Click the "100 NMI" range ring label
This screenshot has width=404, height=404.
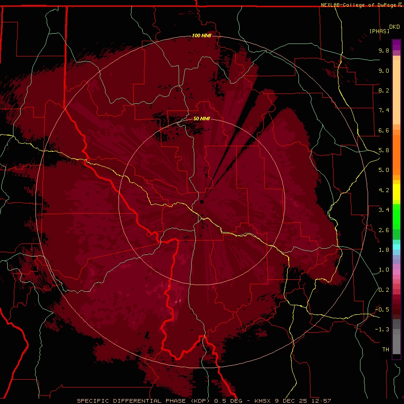click(202, 35)
